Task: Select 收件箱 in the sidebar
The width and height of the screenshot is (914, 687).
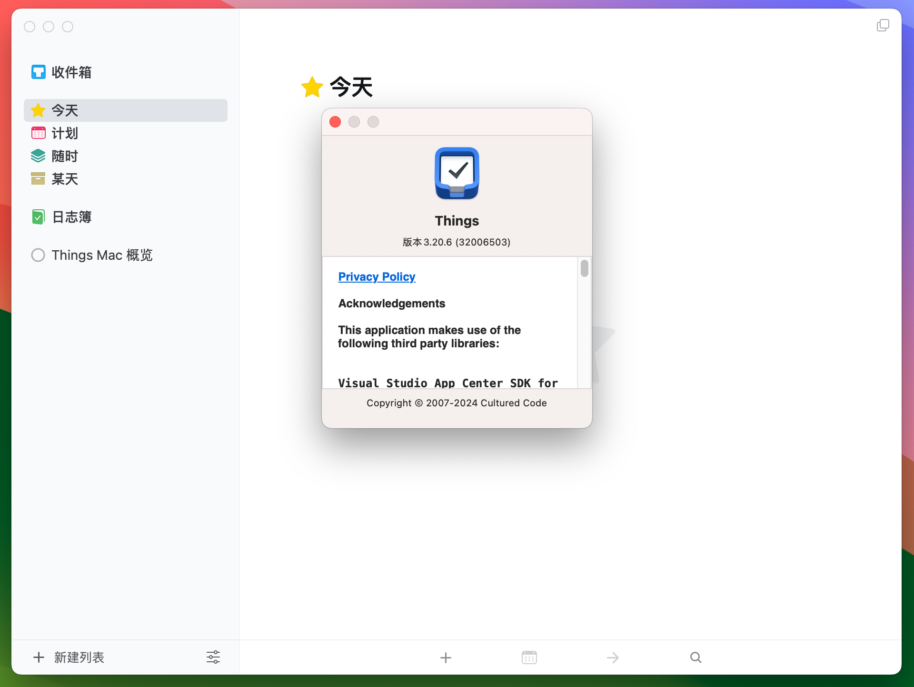Action: point(71,72)
